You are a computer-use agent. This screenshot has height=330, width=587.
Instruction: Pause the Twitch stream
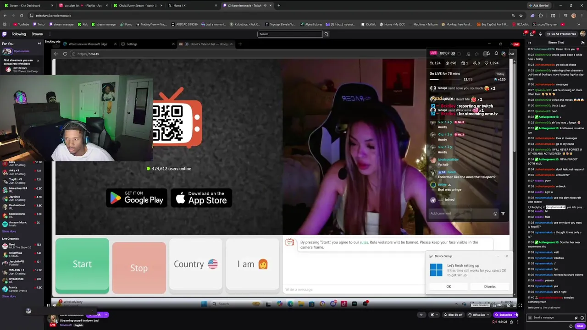click(x=48, y=305)
